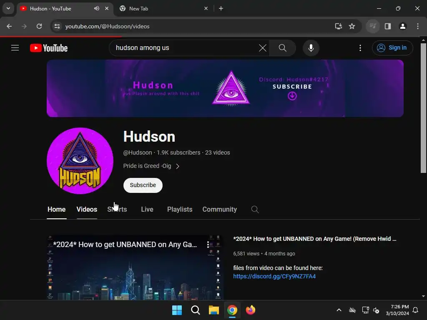This screenshot has width=427, height=320.
Task: Close the Hudson - YouTube tab
Action: (x=107, y=8)
